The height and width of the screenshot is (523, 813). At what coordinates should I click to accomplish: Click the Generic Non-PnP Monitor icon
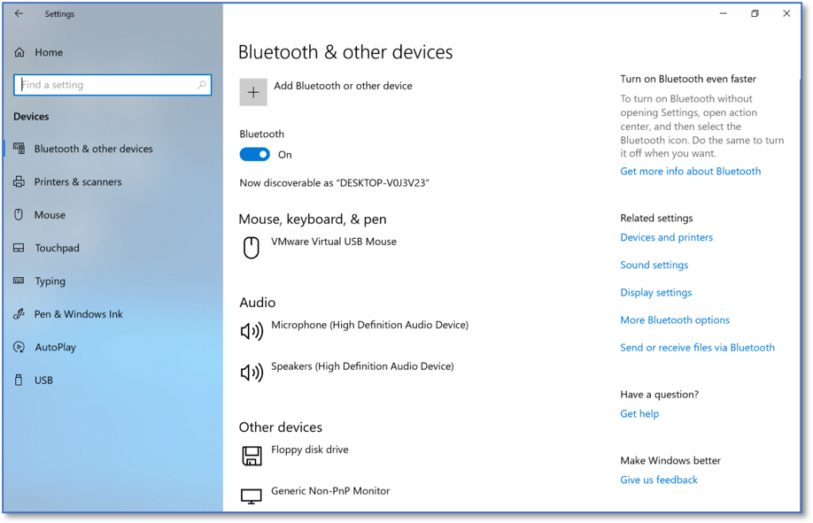tap(252, 496)
